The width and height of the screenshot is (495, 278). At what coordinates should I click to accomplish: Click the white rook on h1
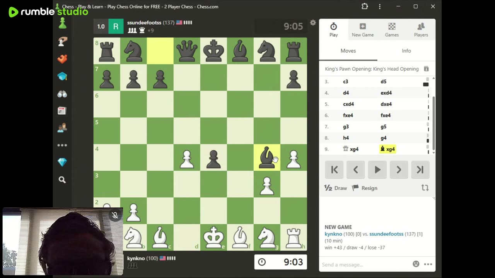click(294, 237)
